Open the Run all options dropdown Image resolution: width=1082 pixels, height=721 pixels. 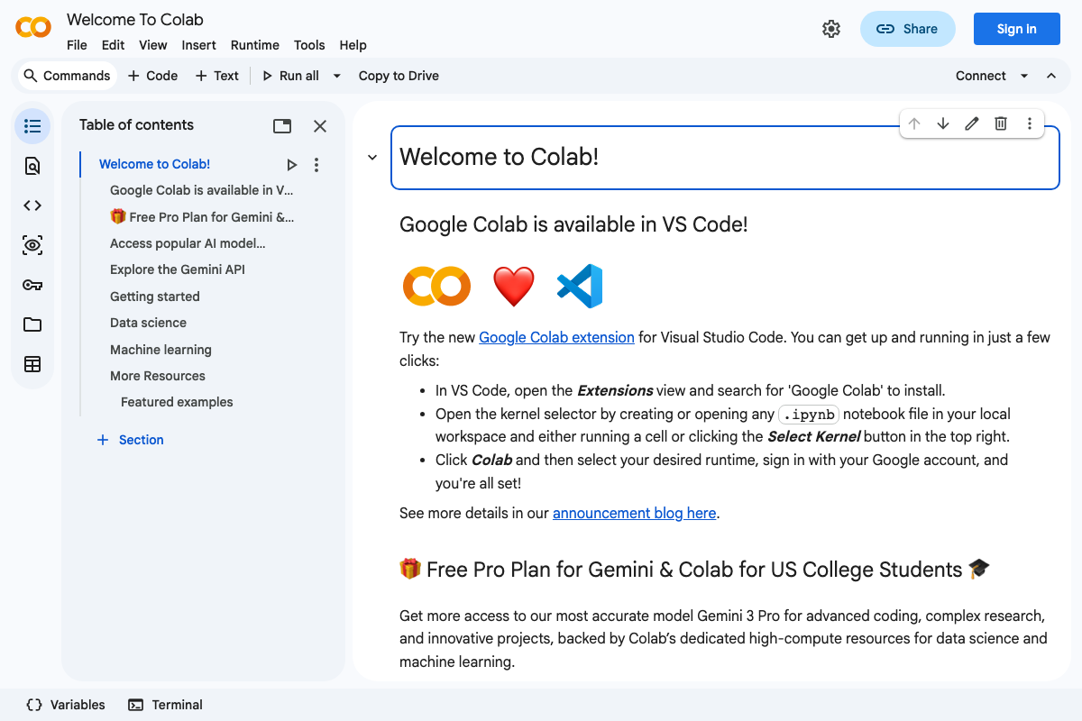(x=336, y=76)
